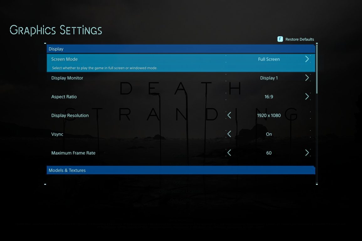Screen dimensions: 362x241
Task: Click the Display 1 value
Action: pyautogui.click(x=269, y=78)
